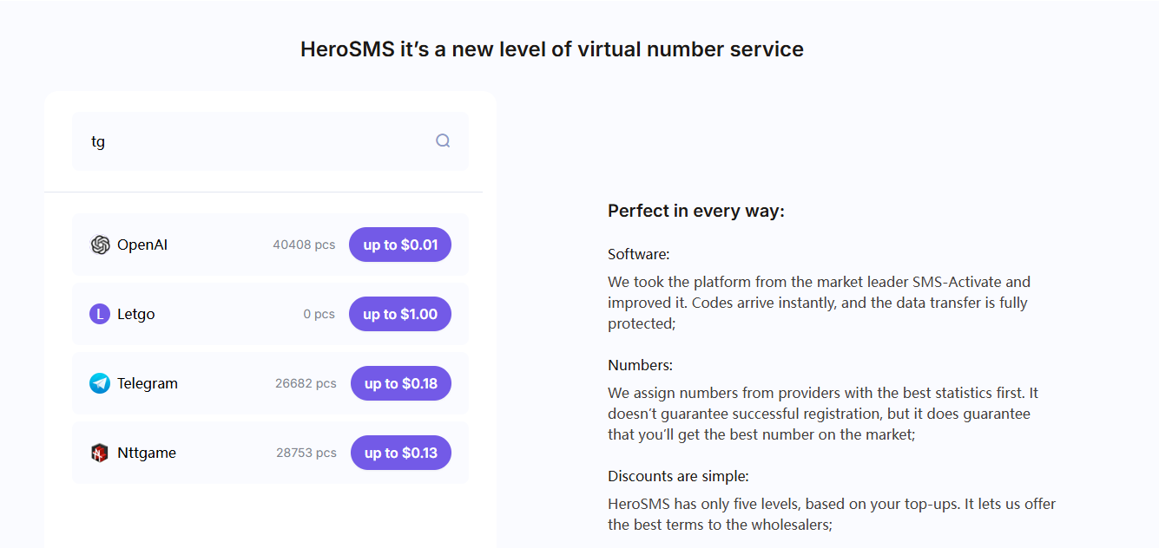Click the Nttgame '28753 pcs' count
Image resolution: width=1159 pixels, height=548 pixels.
coord(306,453)
